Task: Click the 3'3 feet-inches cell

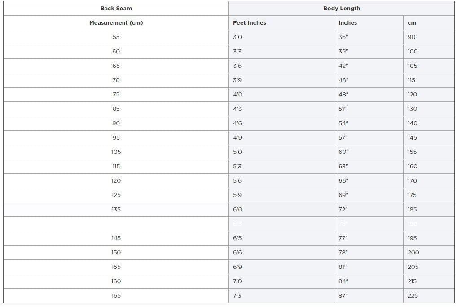Action: 237,52
